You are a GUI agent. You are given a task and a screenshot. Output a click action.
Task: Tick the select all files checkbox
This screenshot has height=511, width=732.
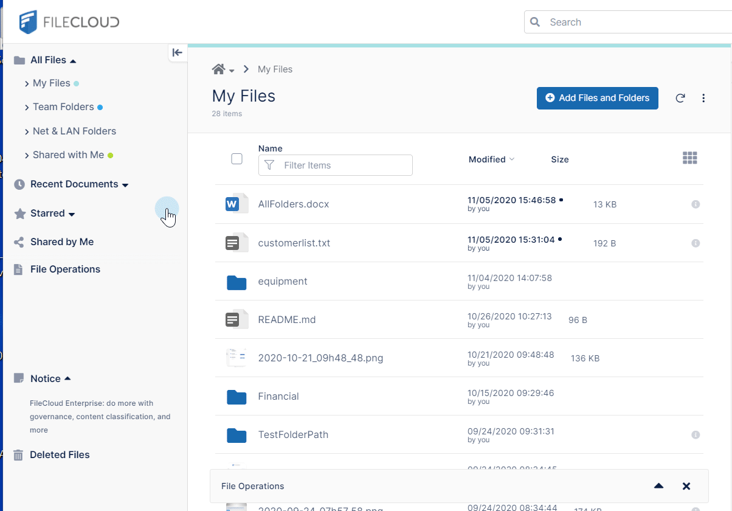click(x=237, y=159)
